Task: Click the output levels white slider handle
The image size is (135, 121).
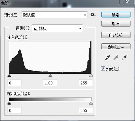Action: point(91,103)
